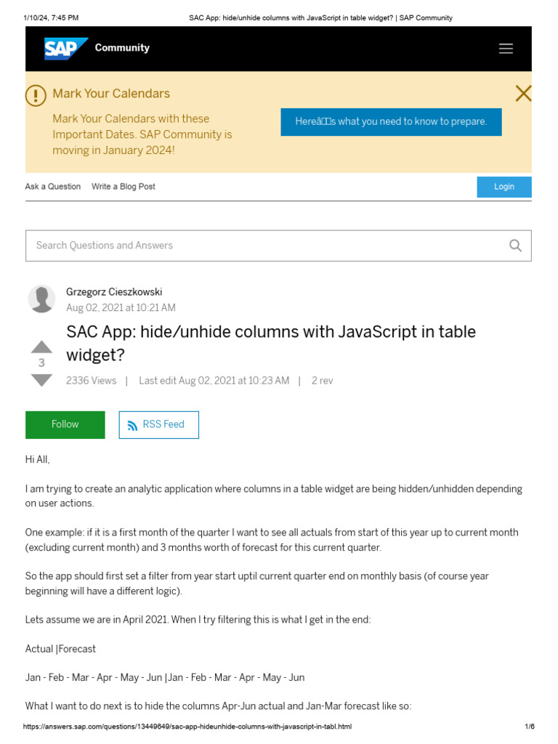Click the search magnifier icon
This screenshot has width=558, height=744.
pos(515,246)
